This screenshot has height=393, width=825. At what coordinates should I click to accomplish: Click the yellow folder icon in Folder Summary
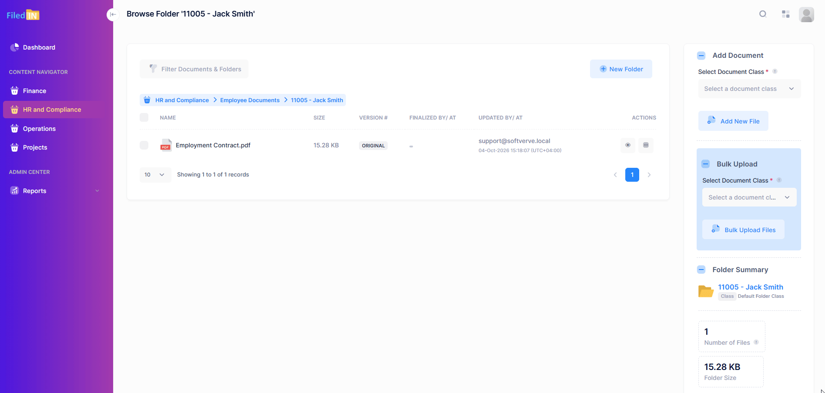pos(706,291)
